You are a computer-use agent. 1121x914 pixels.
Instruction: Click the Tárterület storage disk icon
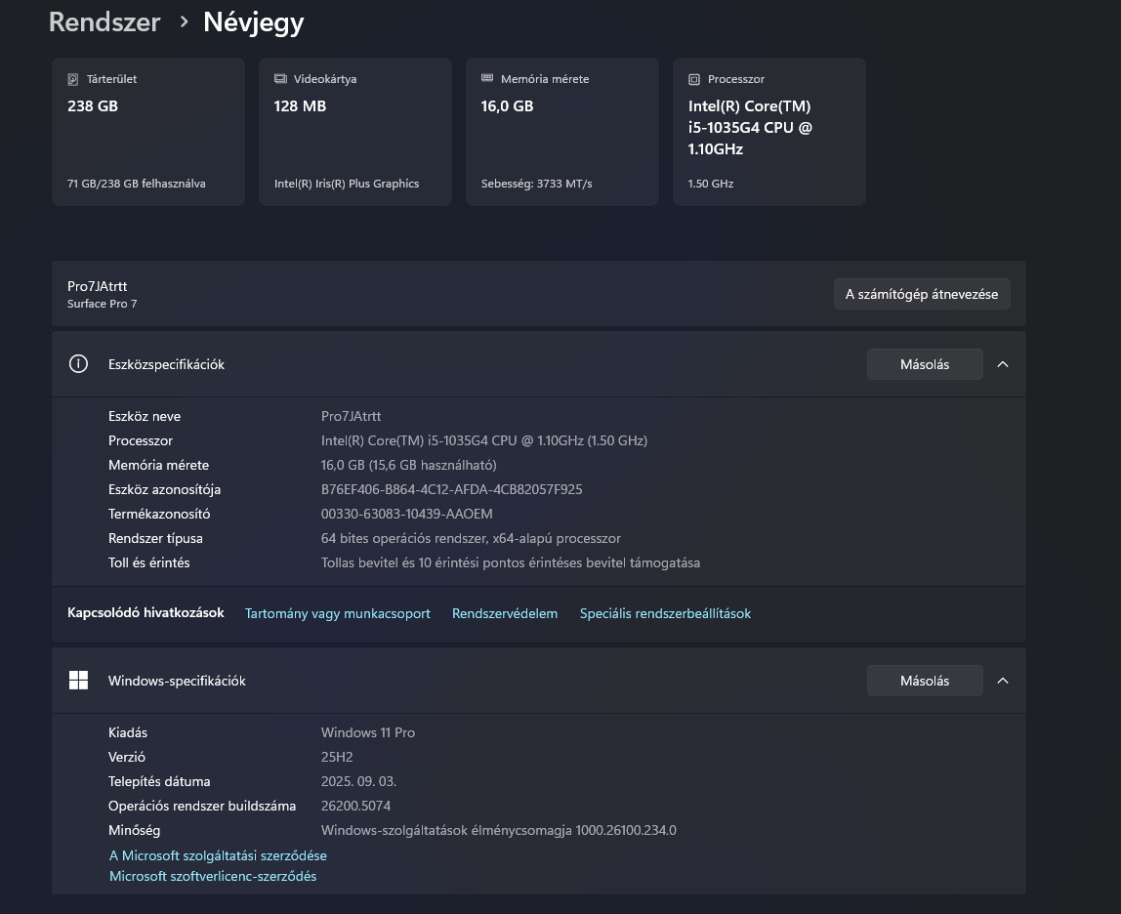(73, 79)
